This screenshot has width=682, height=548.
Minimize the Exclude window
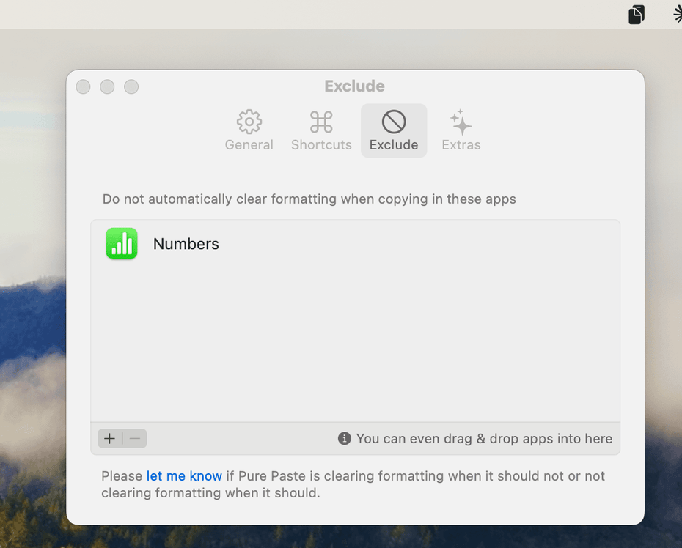point(107,86)
